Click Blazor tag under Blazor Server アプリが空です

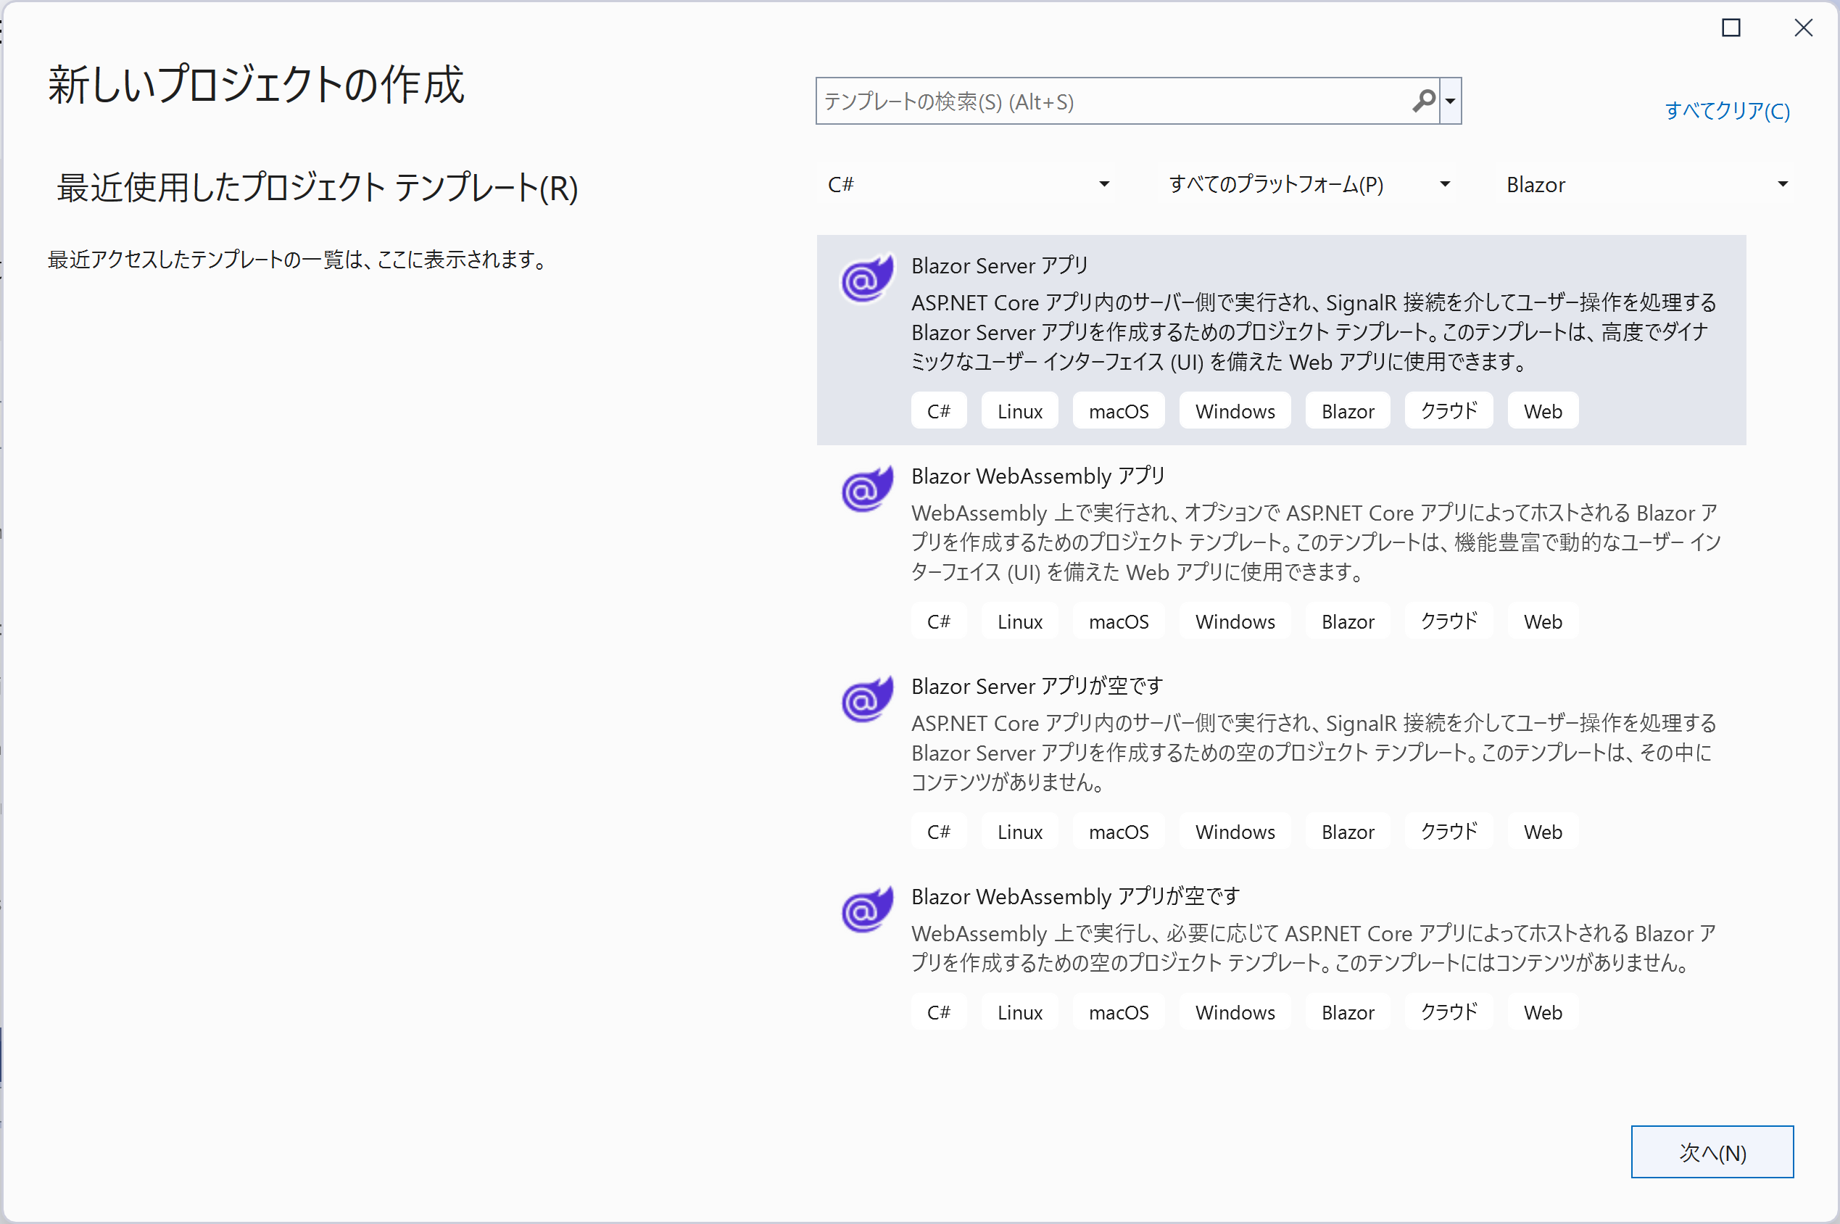[1348, 832]
